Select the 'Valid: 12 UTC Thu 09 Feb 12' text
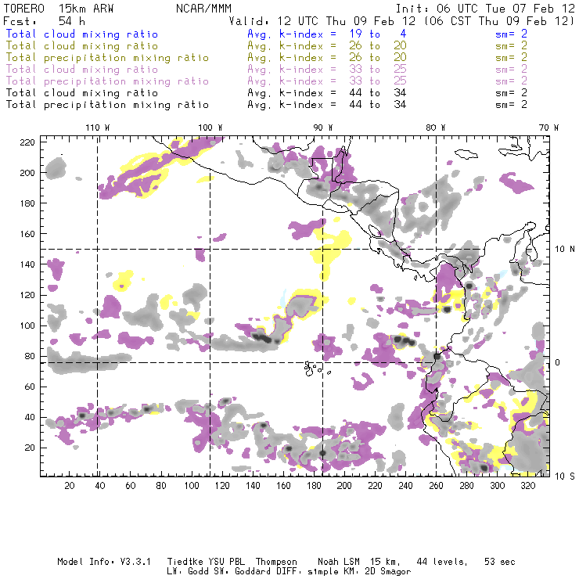579x579 pixels. 322,20
